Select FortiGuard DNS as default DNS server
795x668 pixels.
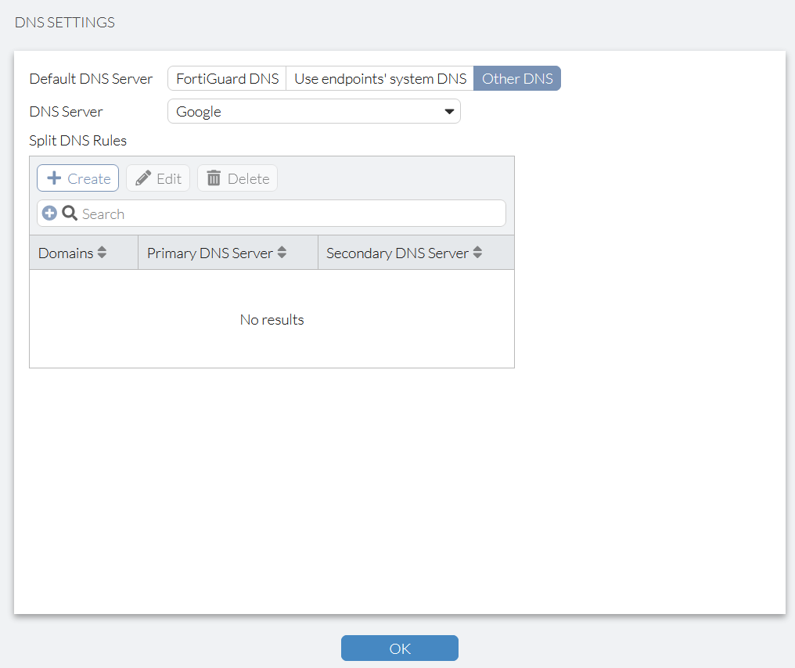point(226,78)
